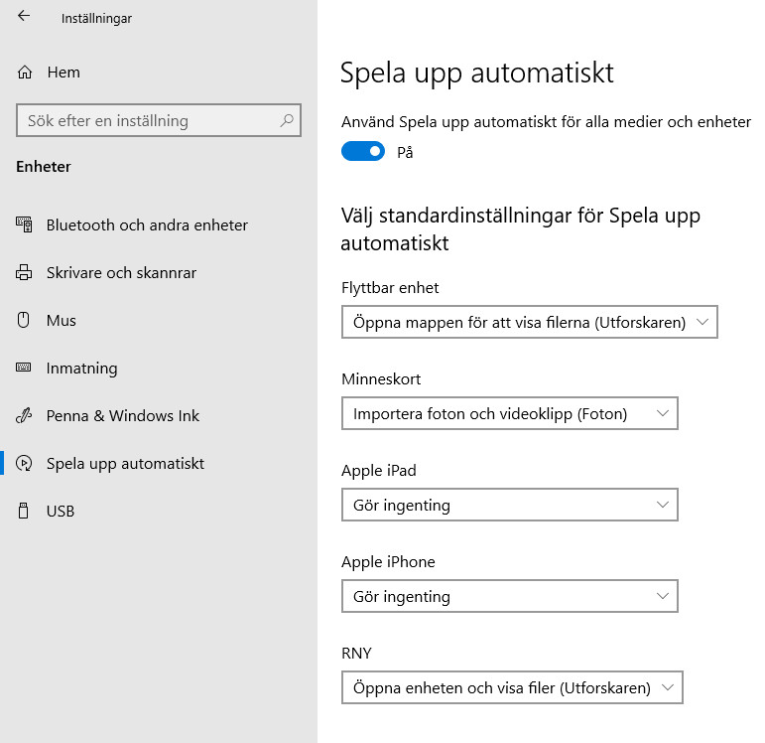Click the Mus mouse icon
Image resolution: width=765 pixels, height=743 pixels.
[x=25, y=321]
